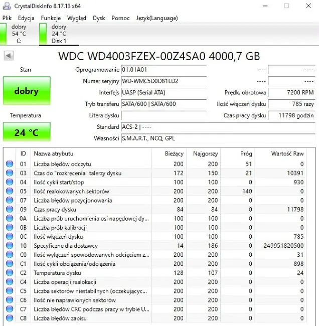Click status circle for attribute 04
Image resolution: width=319 pixels, height=326 pixels.
coord(10,182)
